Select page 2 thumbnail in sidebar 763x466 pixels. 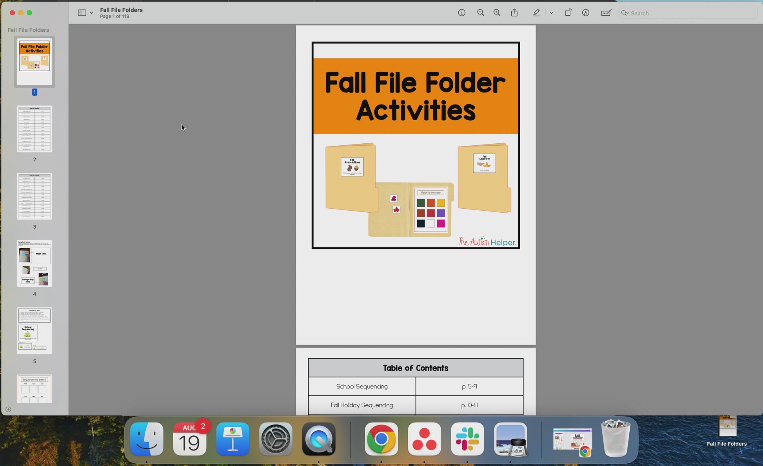(35, 129)
